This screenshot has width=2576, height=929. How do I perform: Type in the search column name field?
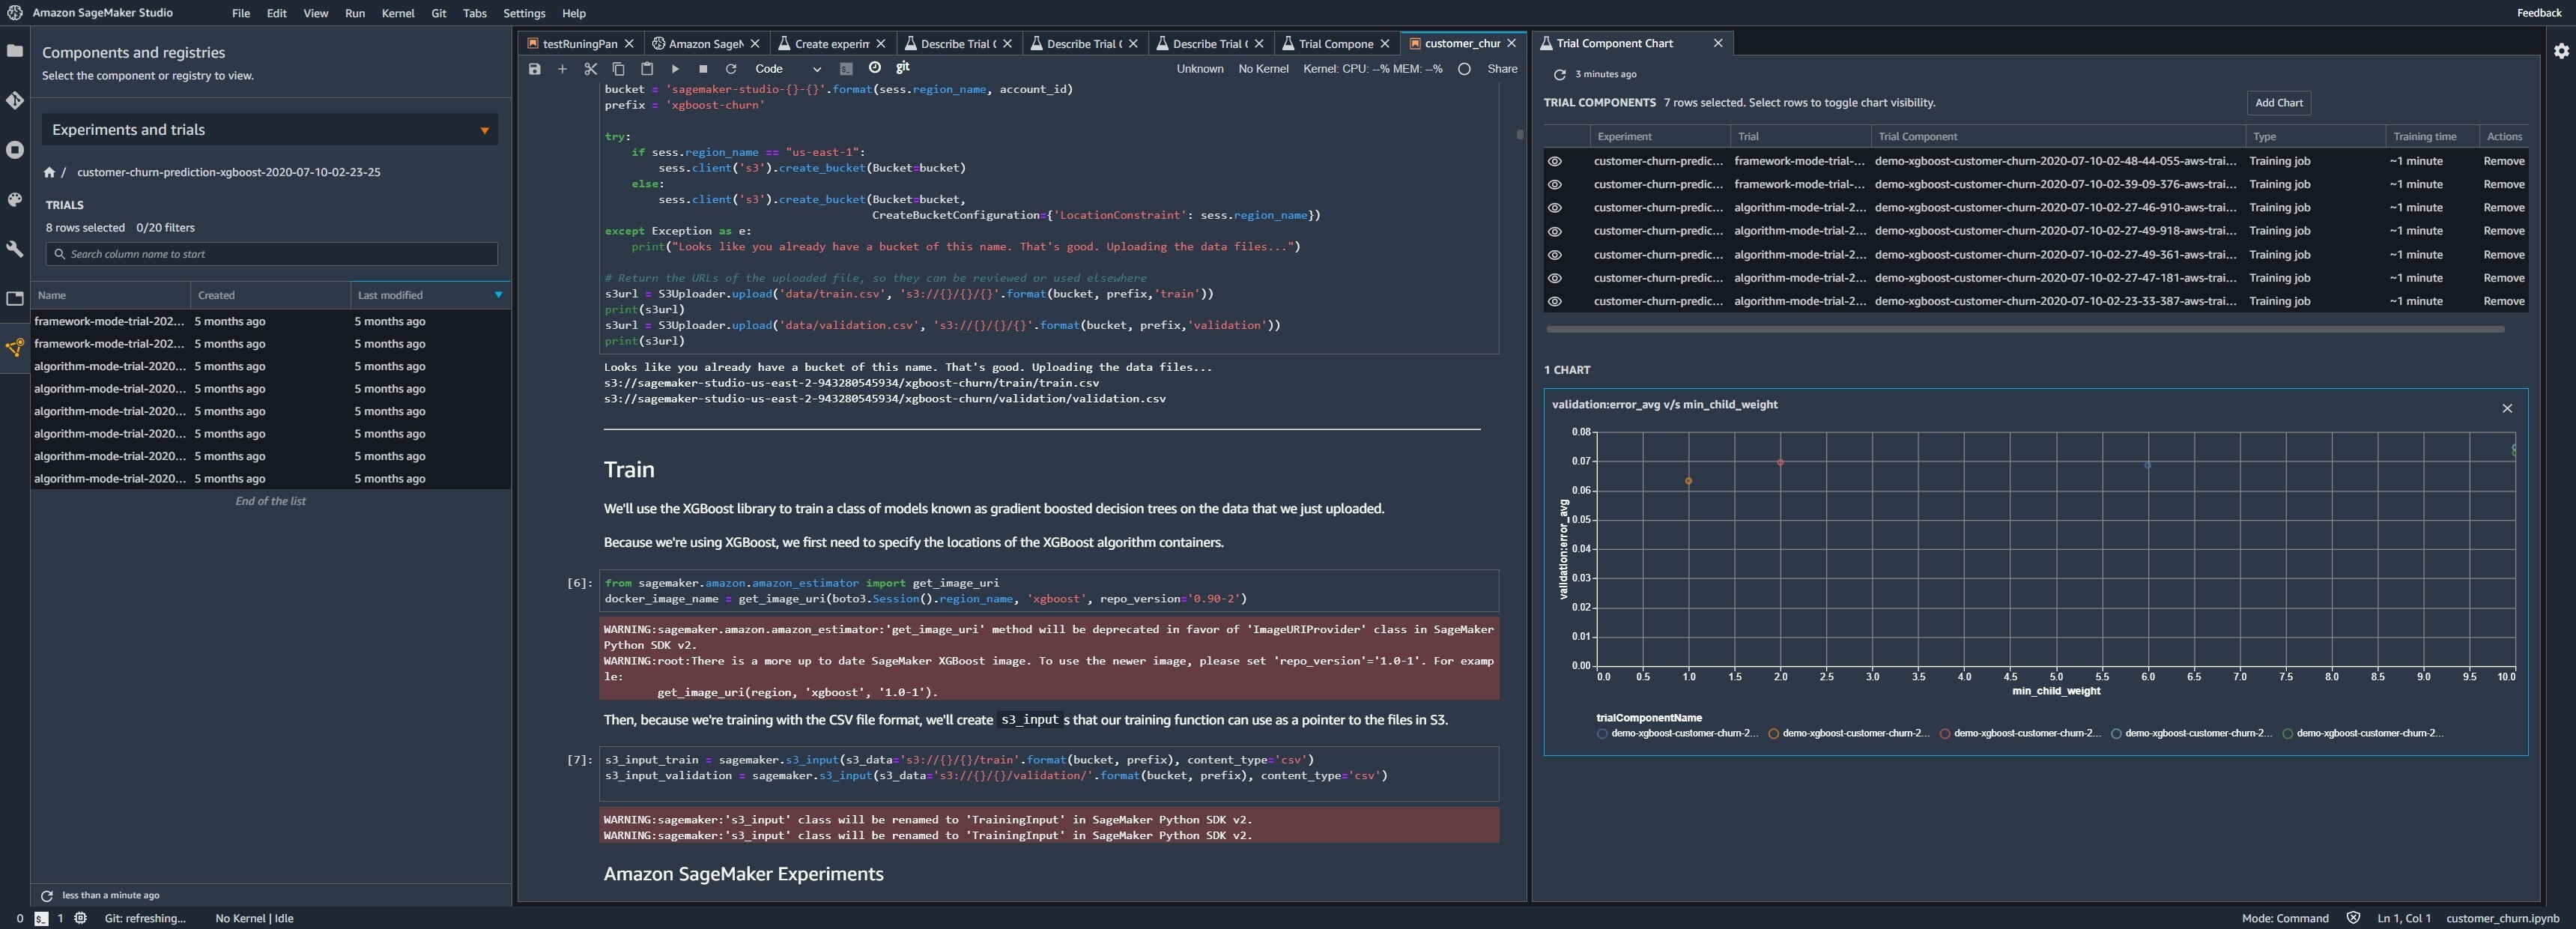point(270,254)
